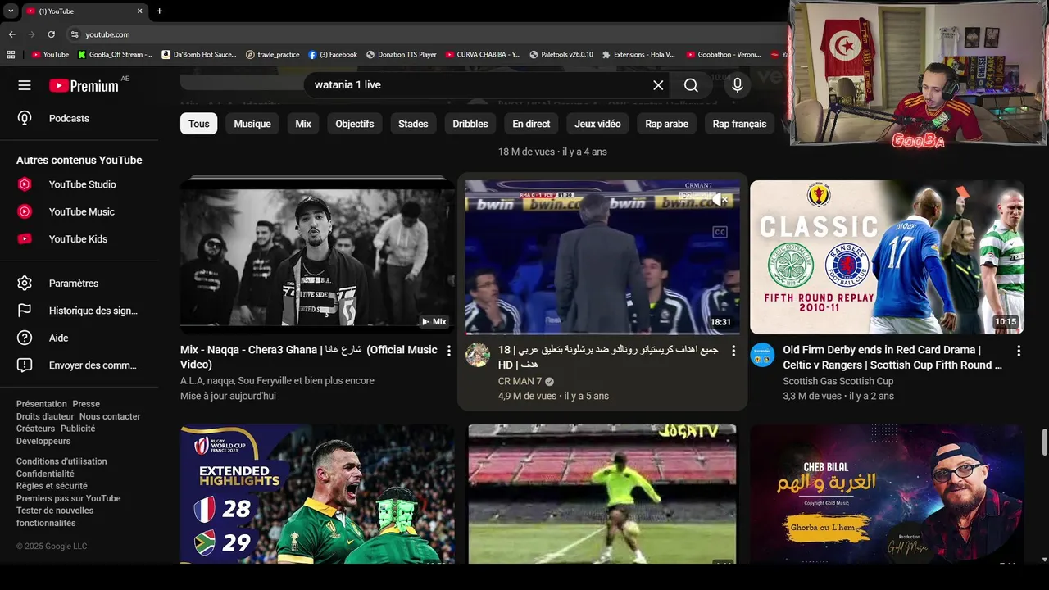
Task: Open options menu for Ronaldo goals video
Action: point(733,351)
